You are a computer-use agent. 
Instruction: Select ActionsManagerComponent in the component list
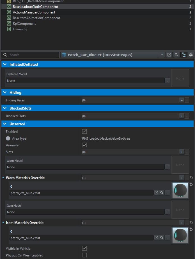[34, 12]
